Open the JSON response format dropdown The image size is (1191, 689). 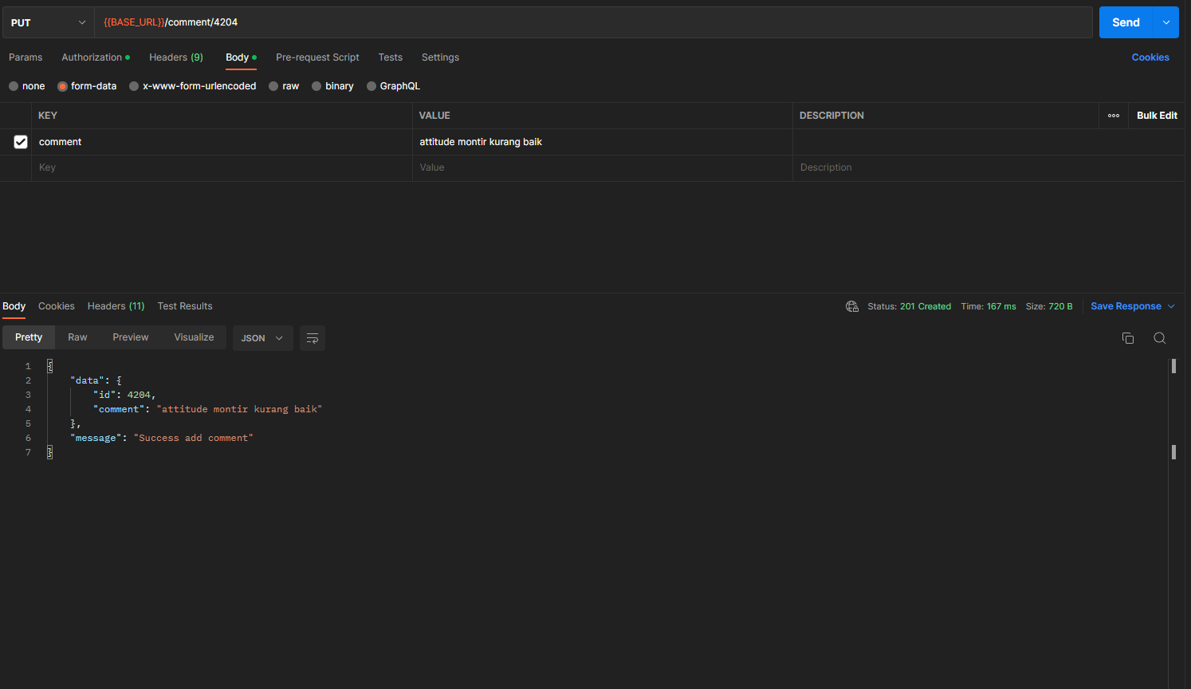262,338
